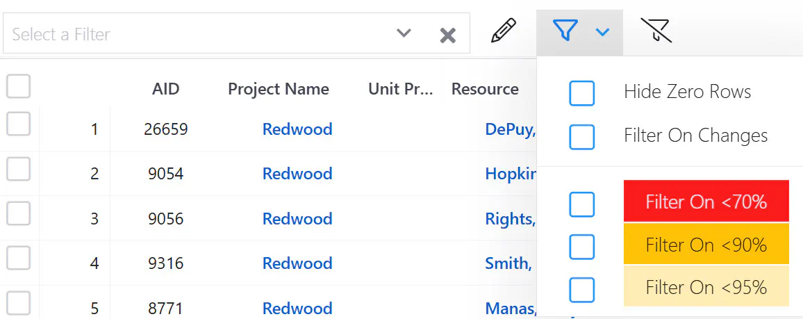
Task: Click the Hide Zero Rows menu label
Action: 687,92
